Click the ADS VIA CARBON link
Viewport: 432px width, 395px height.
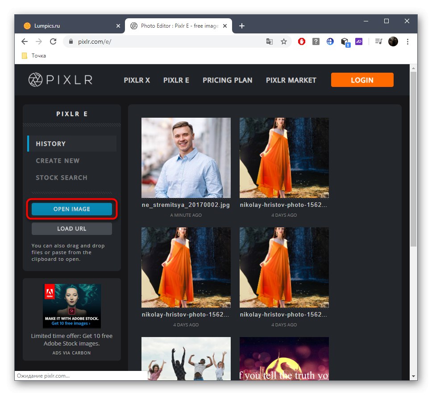[x=71, y=353]
